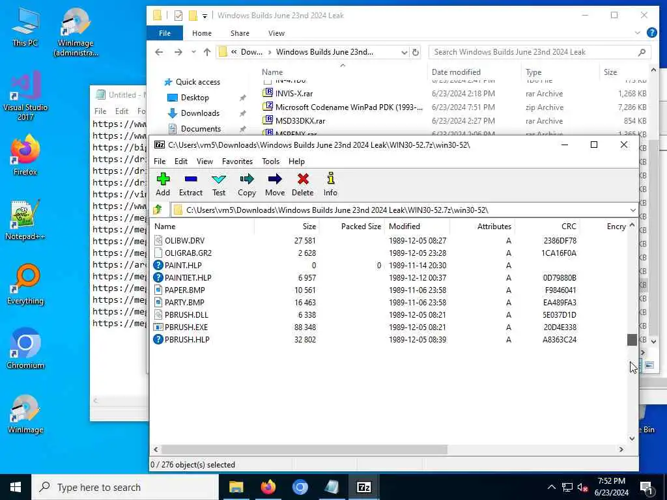Open Explorer recent locations dropdown
This screenshot has height=500, width=667.
[193, 52]
